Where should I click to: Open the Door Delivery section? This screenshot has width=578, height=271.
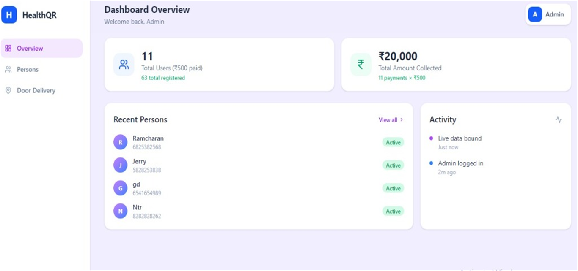tap(41, 90)
